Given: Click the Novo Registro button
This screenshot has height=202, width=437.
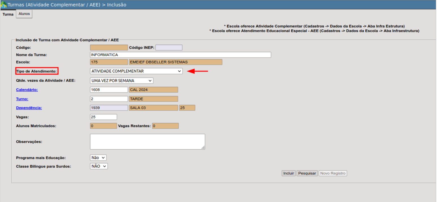Looking at the screenshot, I should 333,173.
